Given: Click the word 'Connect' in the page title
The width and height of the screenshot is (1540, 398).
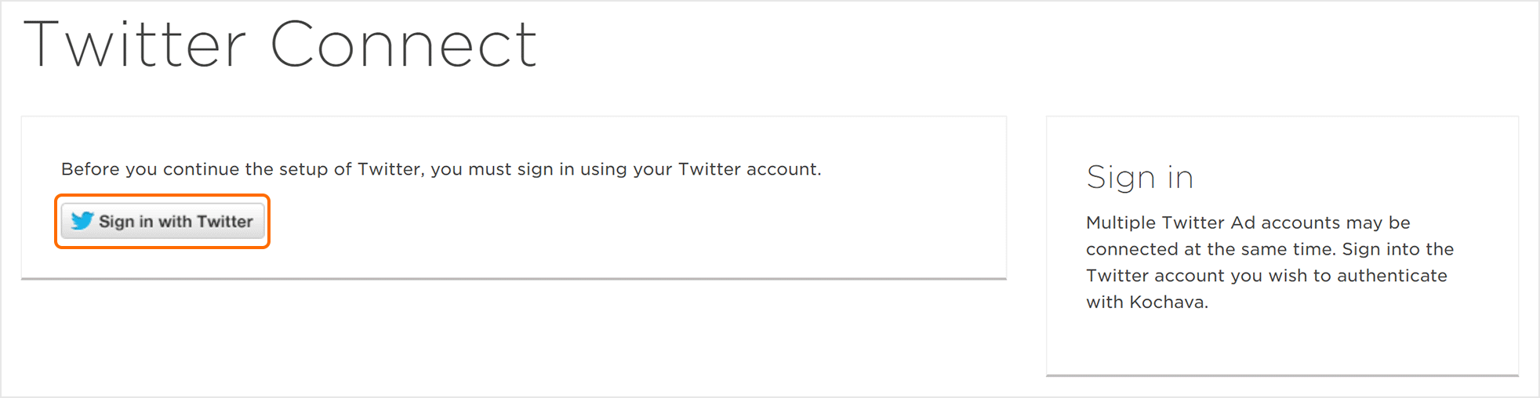Looking at the screenshot, I should coord(403,45).
